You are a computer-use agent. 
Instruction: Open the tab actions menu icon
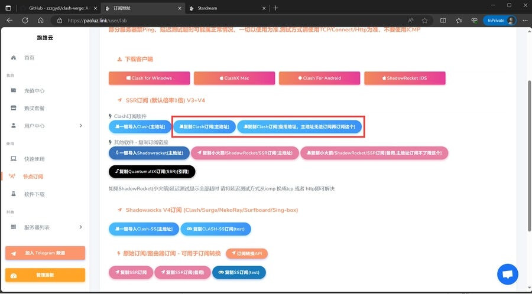8,8
